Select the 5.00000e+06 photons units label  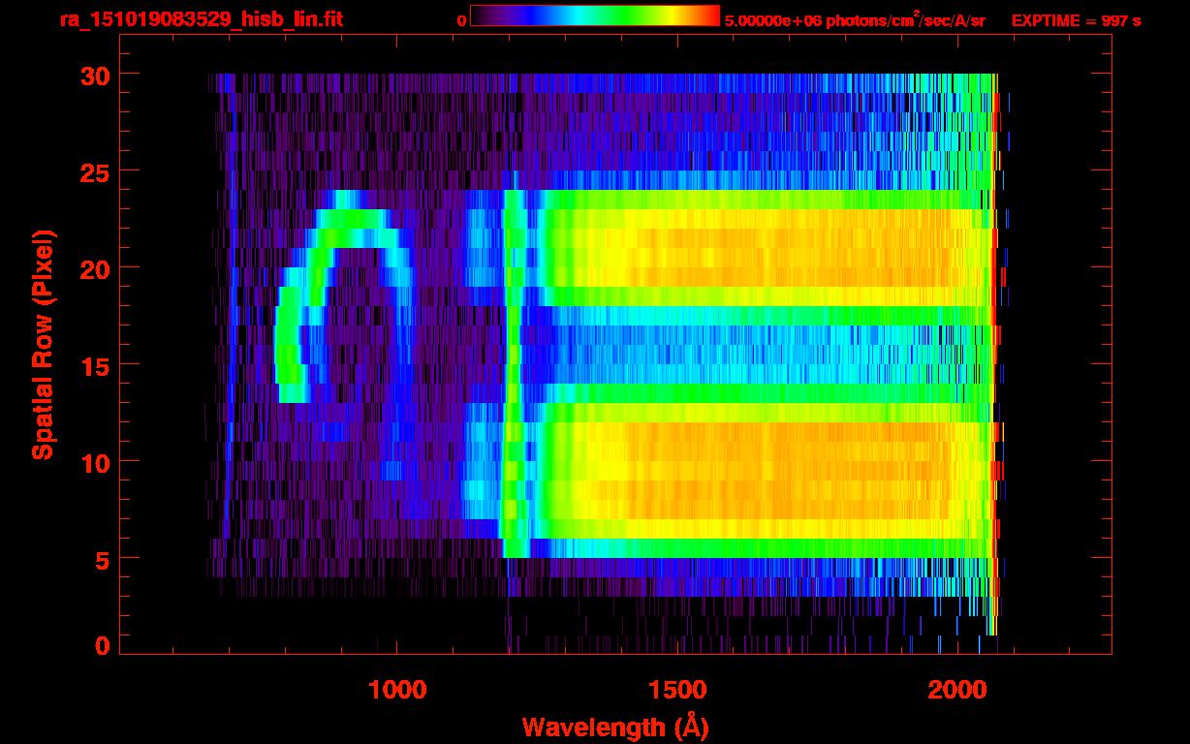click(x=855, y=20)
